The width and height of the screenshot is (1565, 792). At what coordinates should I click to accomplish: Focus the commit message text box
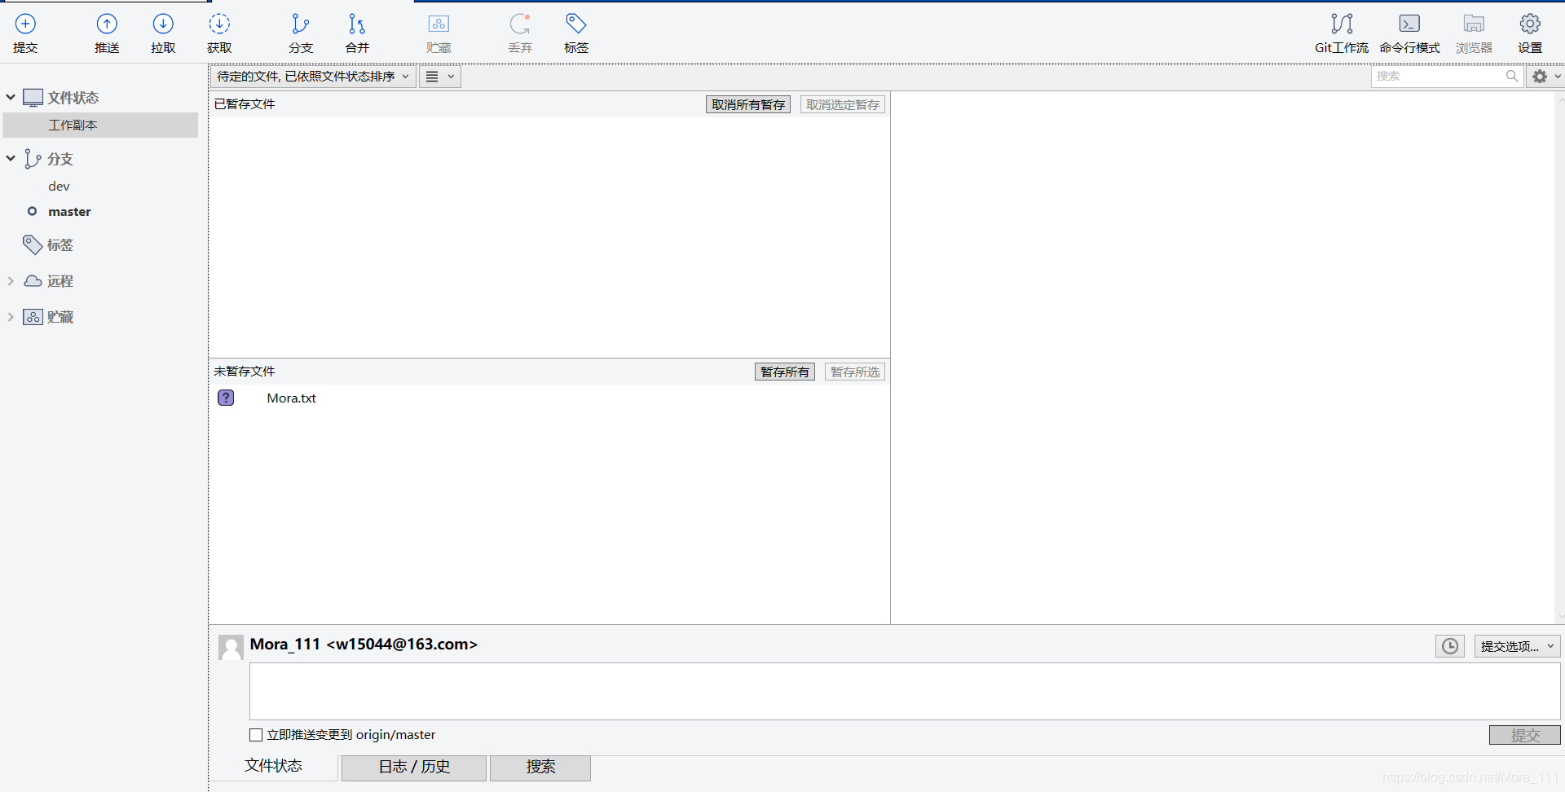(905, 691)
